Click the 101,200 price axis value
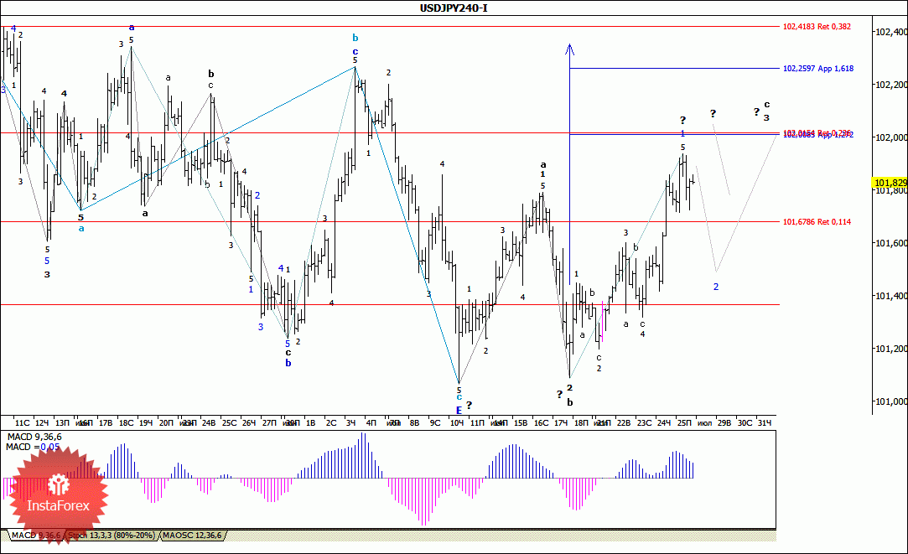Image resolution: width=908 pixels, height=554 pixels. click(890, 349)
